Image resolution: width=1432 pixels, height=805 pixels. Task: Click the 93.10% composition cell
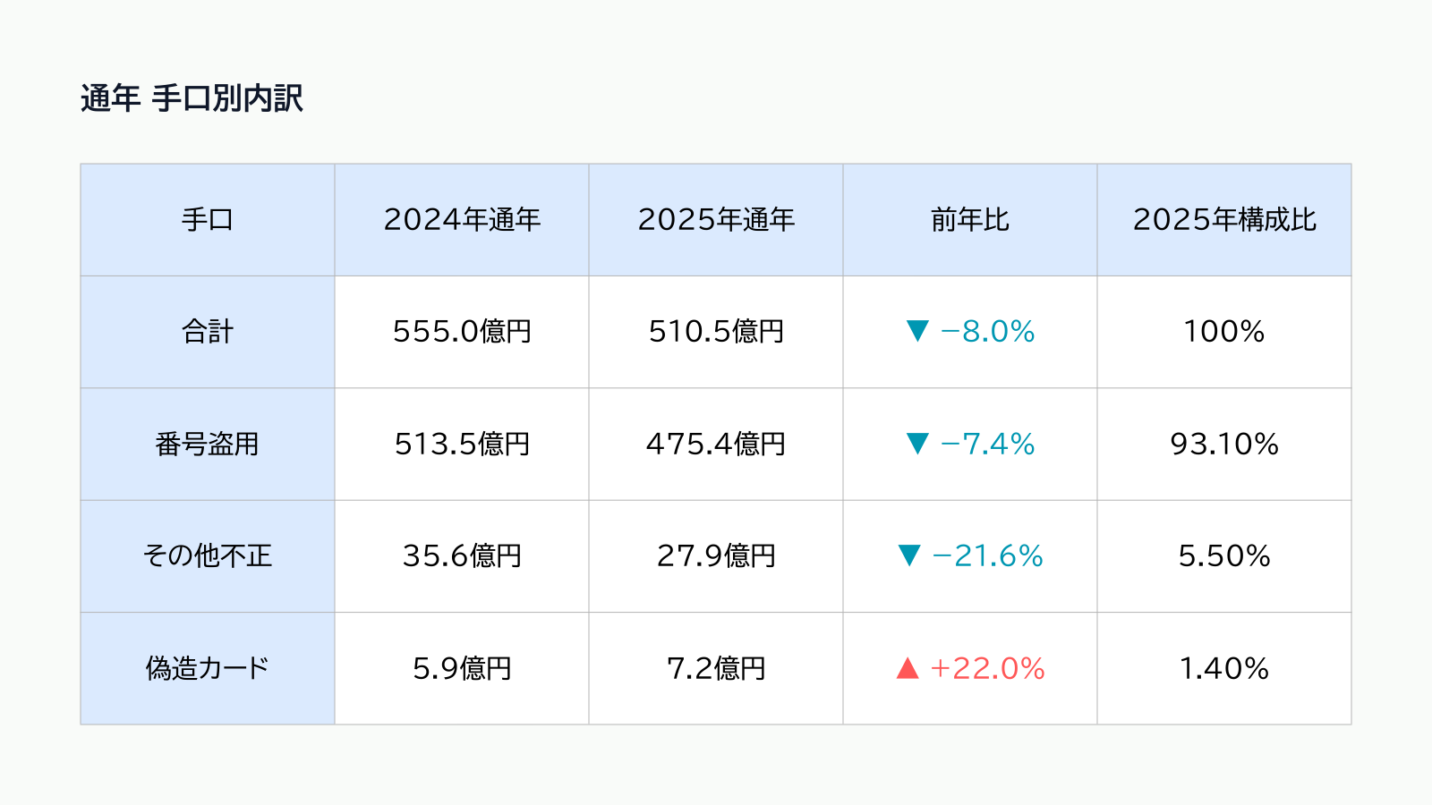click(1224, 444)
